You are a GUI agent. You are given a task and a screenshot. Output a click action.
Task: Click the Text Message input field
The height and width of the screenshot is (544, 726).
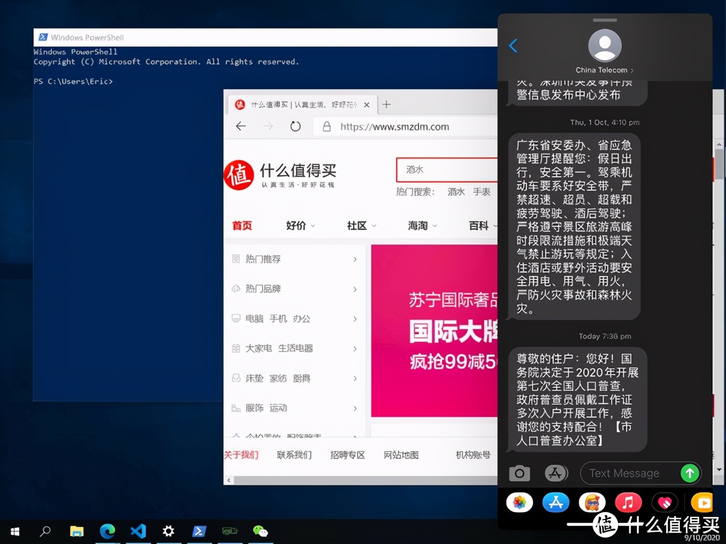(630, 473)
